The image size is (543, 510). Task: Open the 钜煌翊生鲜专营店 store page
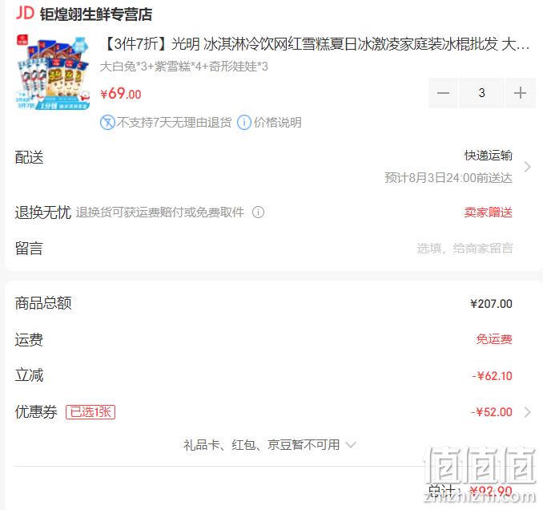[96, 14]
